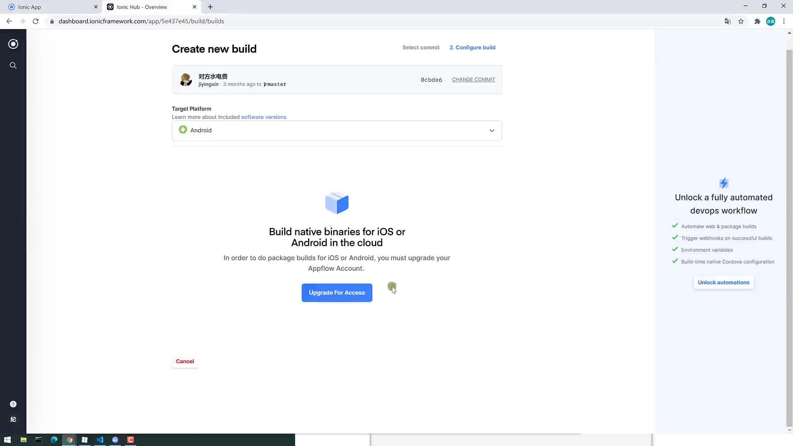793x446 pixels.
Task: Click the Cancel button at bottom
Action: coord(185,361)
